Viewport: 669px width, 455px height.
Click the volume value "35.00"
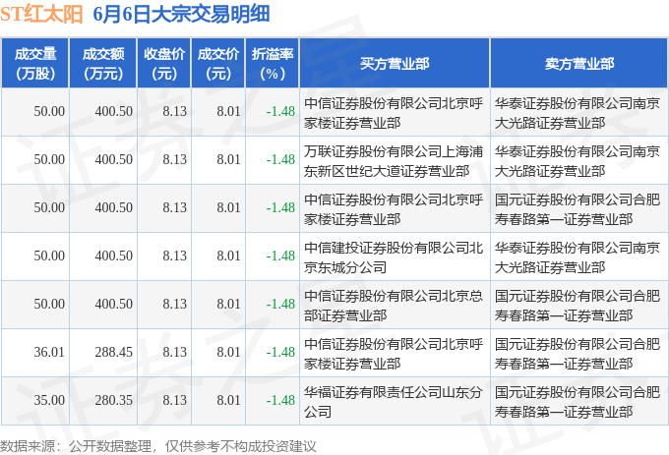[x=49, y=401]
